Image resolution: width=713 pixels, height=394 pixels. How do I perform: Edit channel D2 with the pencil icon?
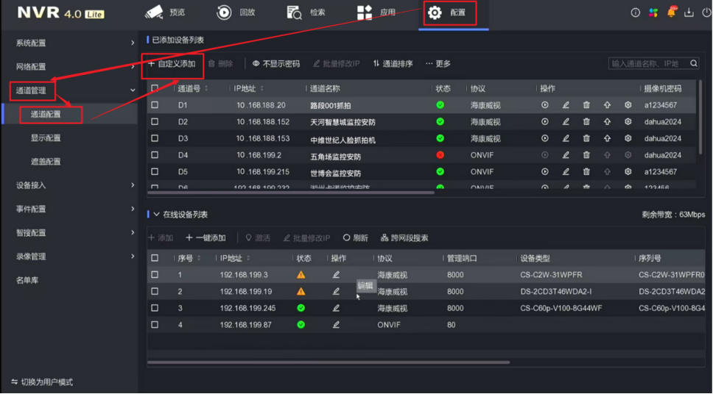point(566,122)
